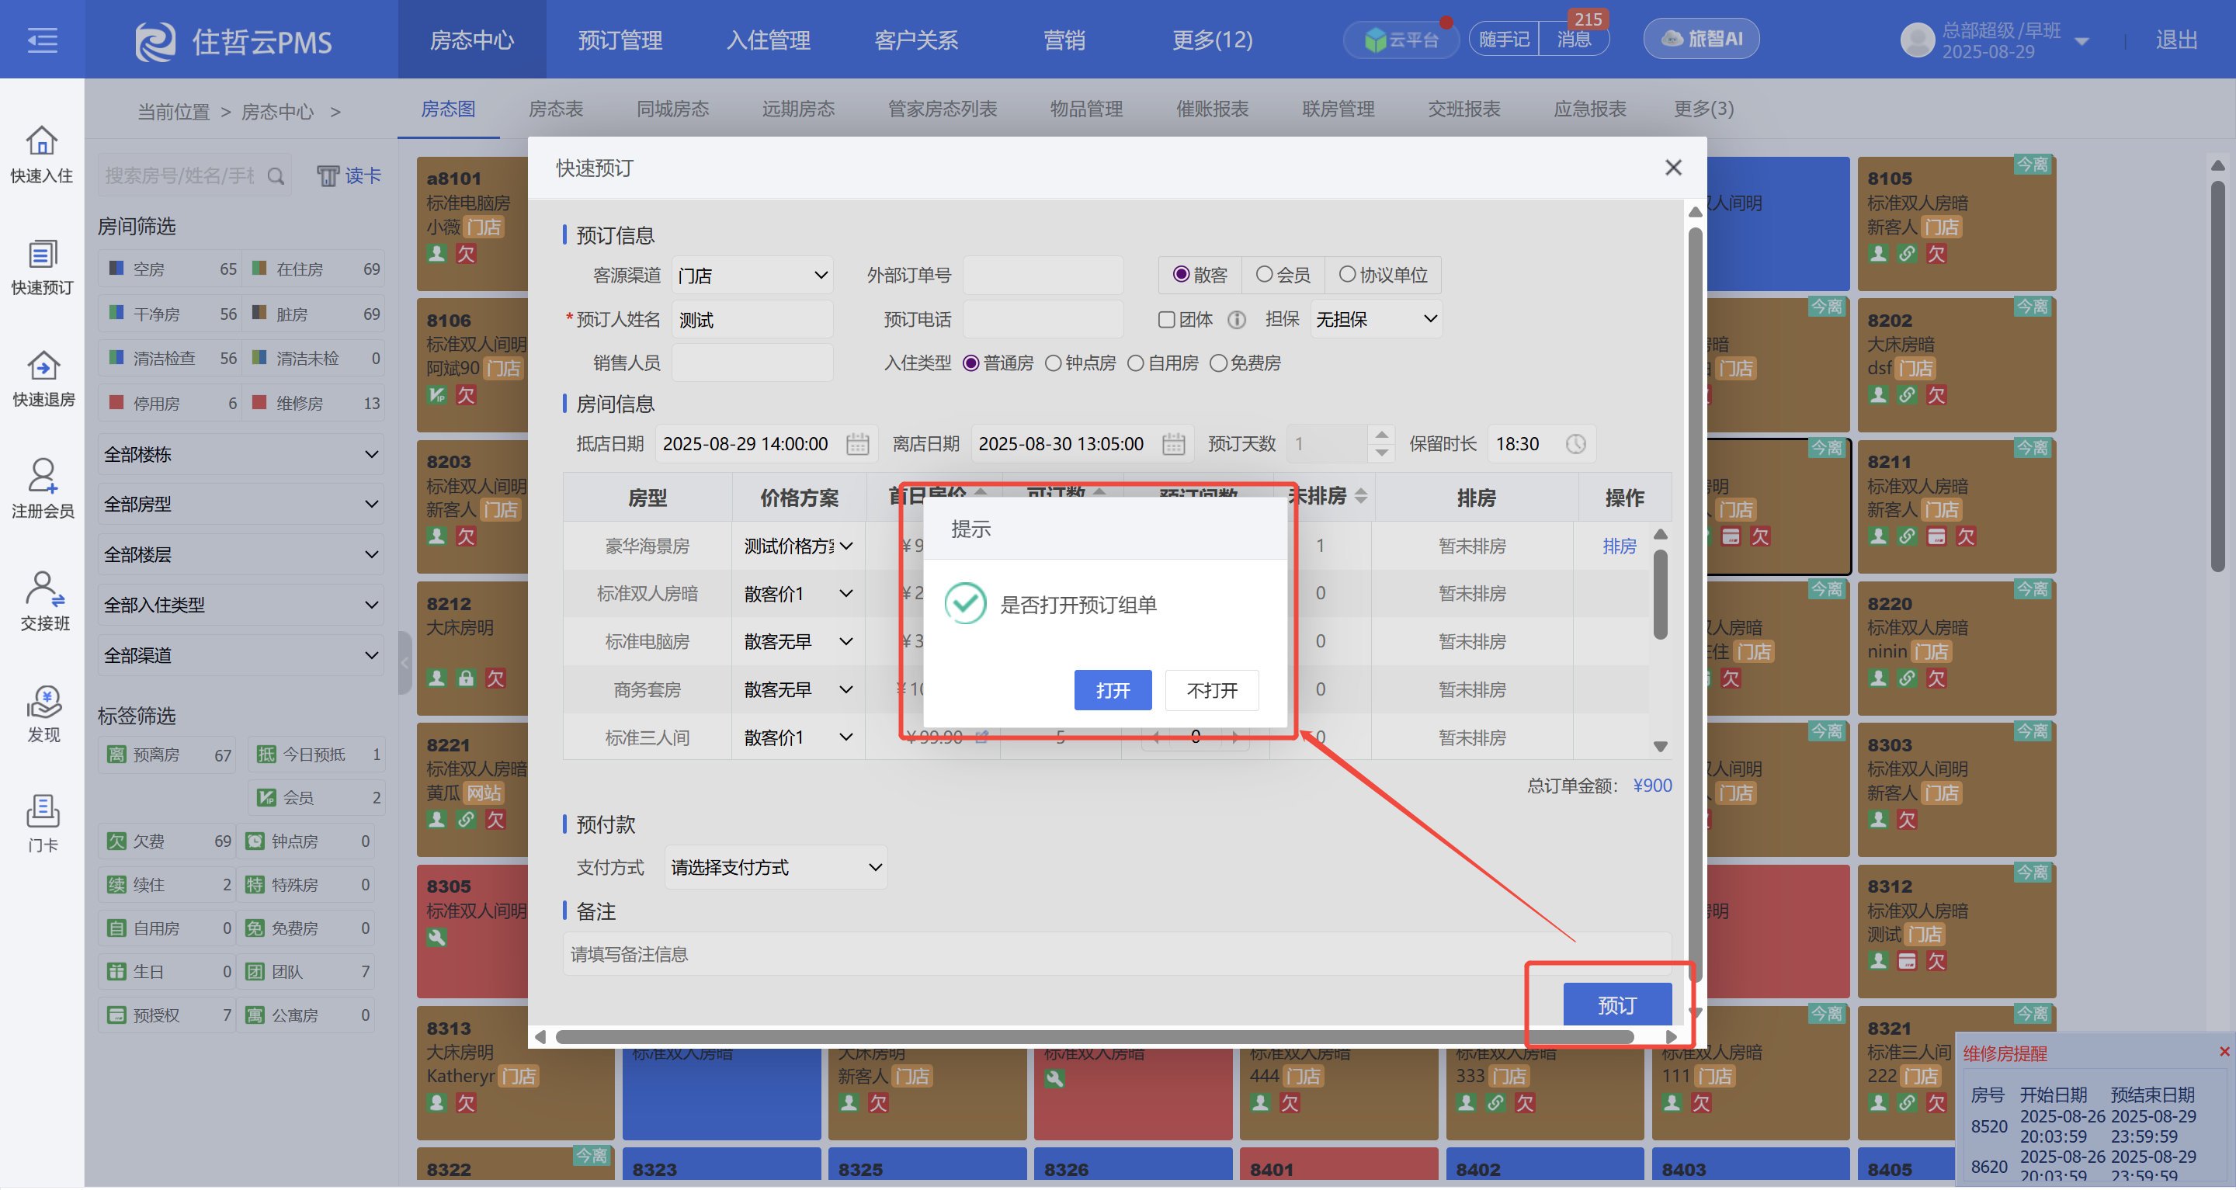
Task: Select 自用房 stay type
Action: point(1135,363)
